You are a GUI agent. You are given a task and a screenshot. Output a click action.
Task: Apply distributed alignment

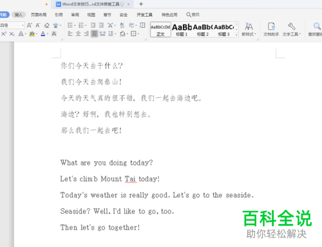pos(102,34)
